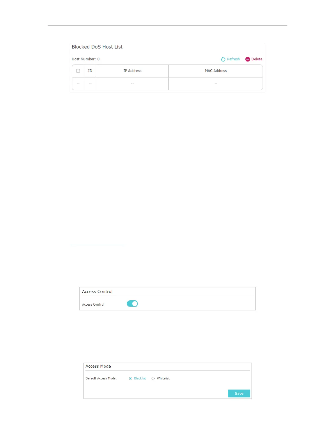Click the Delete text label

click(257, 59)
